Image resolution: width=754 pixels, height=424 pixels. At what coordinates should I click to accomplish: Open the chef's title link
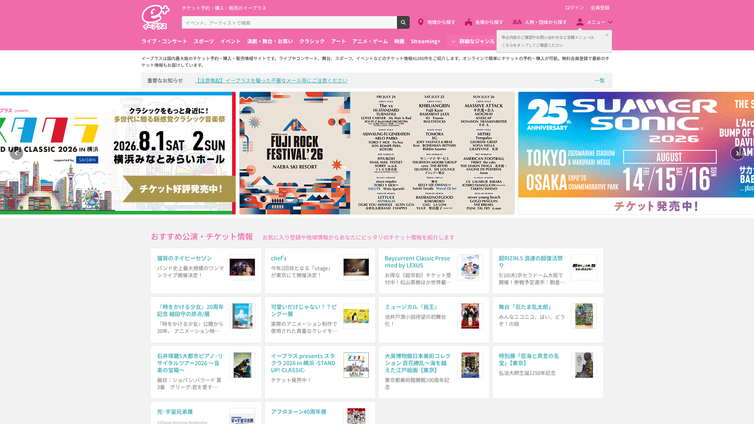(279, 258)
